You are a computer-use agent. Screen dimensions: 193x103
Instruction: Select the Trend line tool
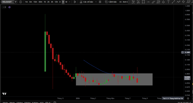[173, 2]
